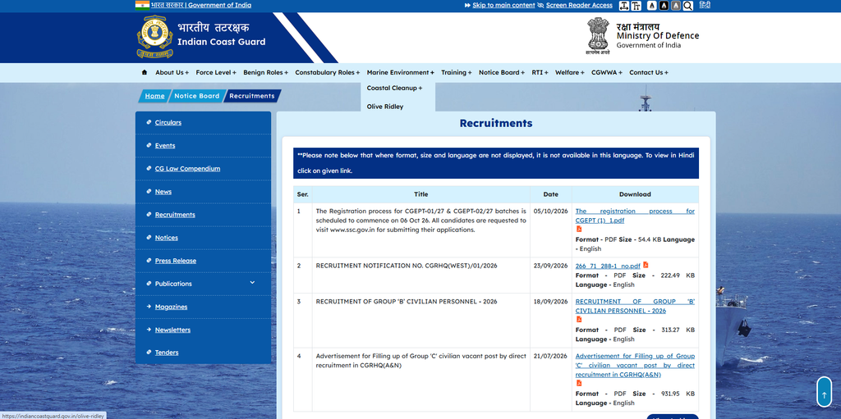Click 'Download' column header
Image resolution: width=841 pixels, height=419 pixels.
pos(635,194)
